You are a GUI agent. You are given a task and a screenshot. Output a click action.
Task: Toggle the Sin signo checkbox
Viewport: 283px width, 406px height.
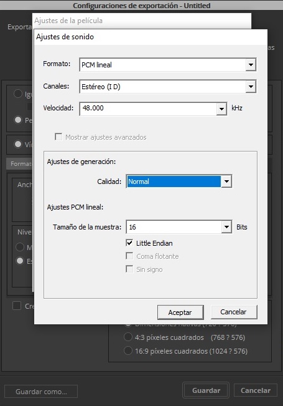(129, 269)
